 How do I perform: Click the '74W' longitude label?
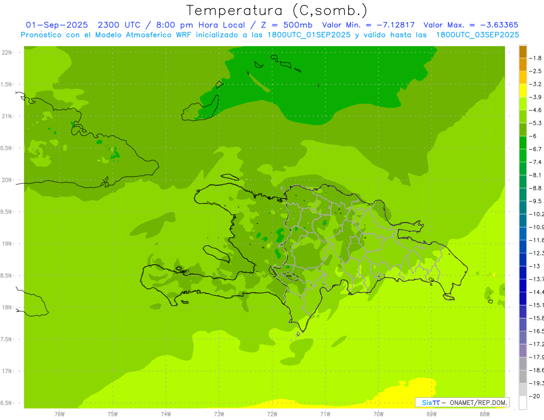point(166,414)
